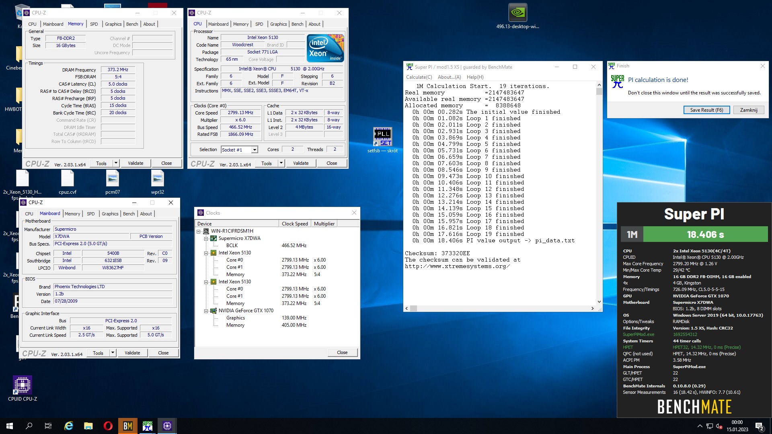Click the taskbar clock showing 00:00
This screenshot has height=434, width=772.
click(x=737, y=426)
